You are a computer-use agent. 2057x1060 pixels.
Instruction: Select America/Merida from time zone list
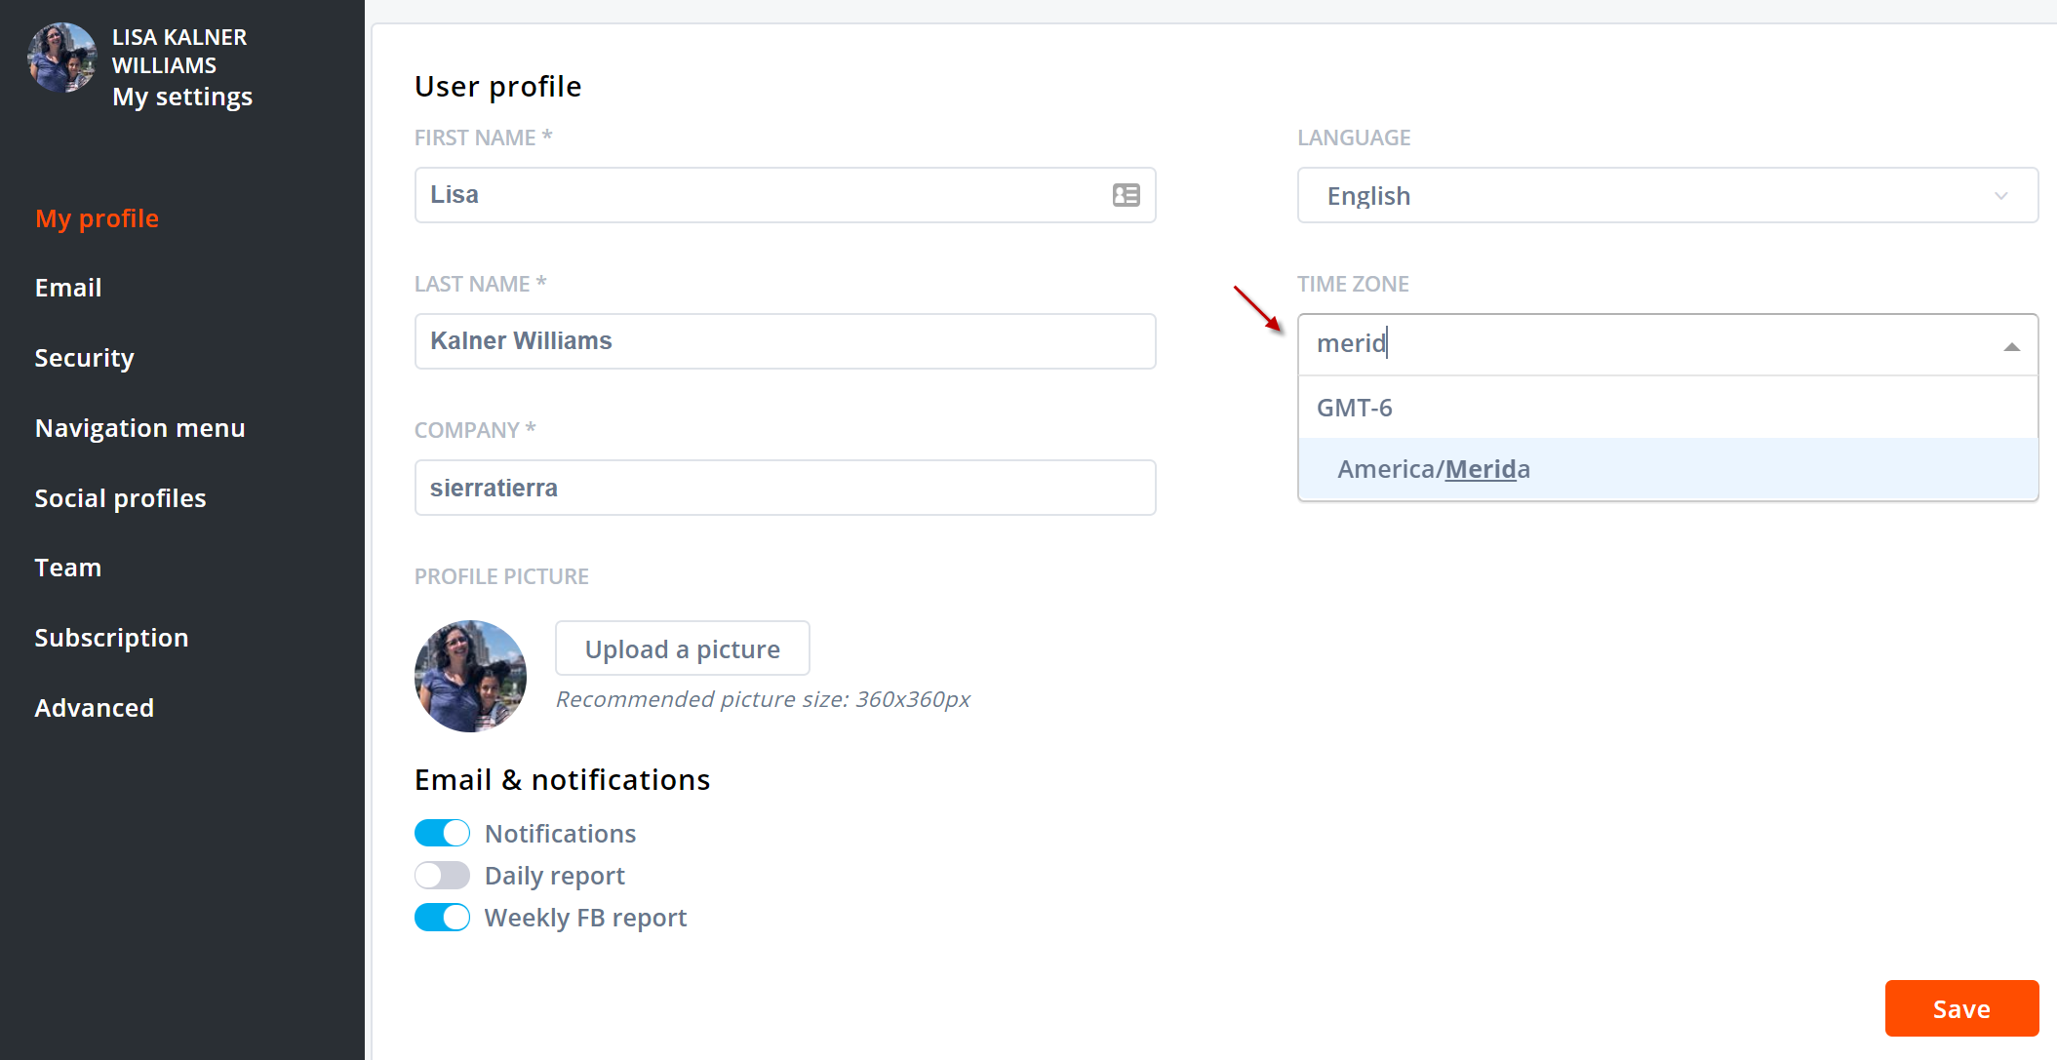1433,469
